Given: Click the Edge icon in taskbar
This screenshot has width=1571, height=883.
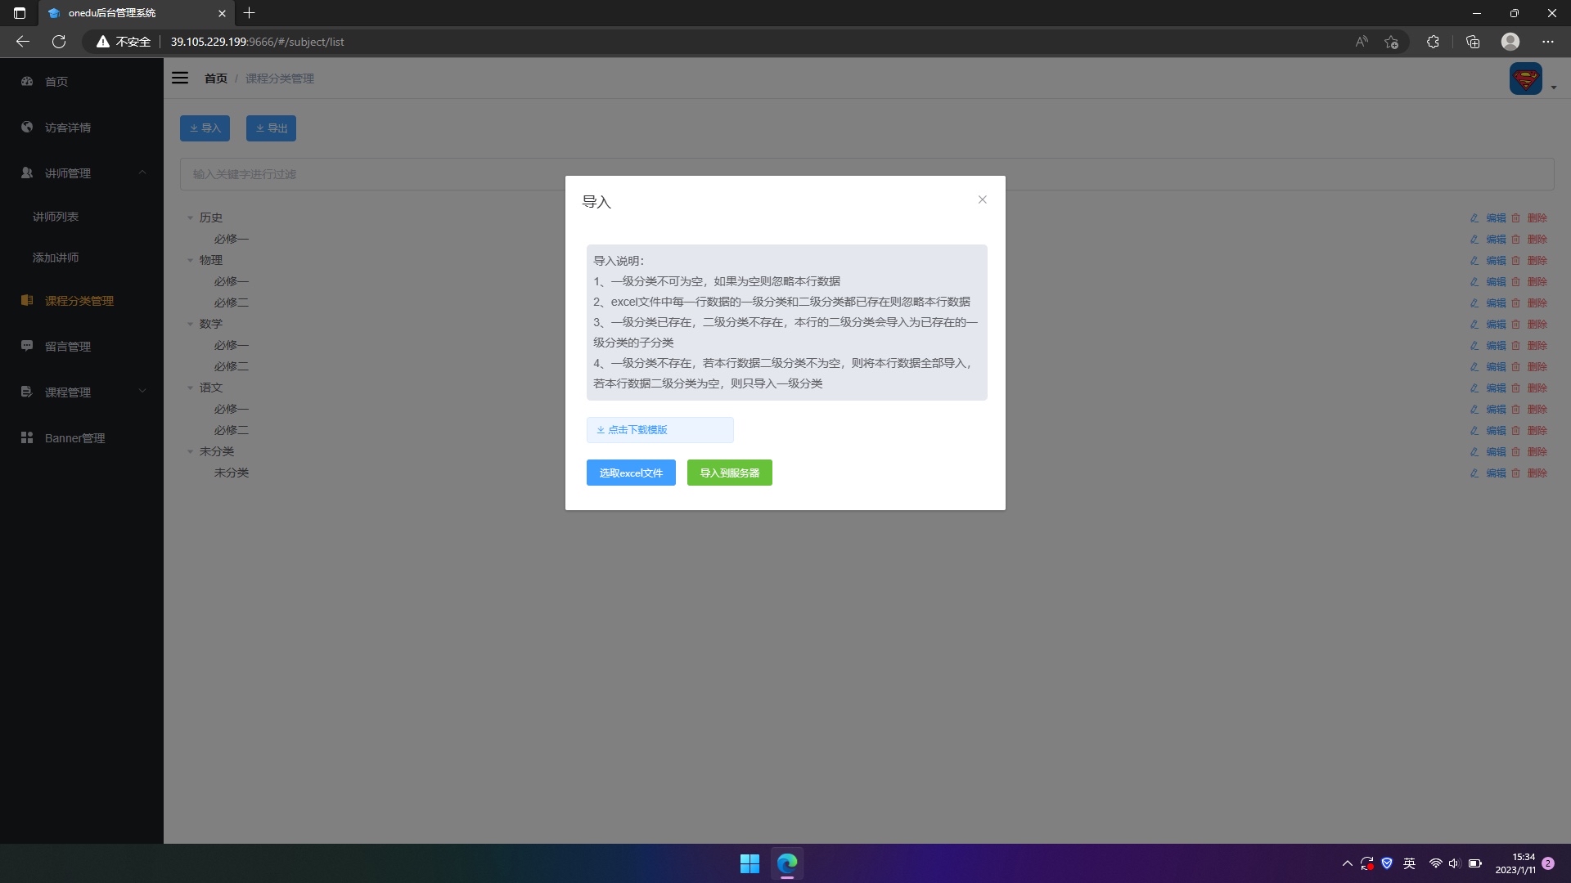Looking at the screenshot, I should pyautogui.click(x=787, y=863).
